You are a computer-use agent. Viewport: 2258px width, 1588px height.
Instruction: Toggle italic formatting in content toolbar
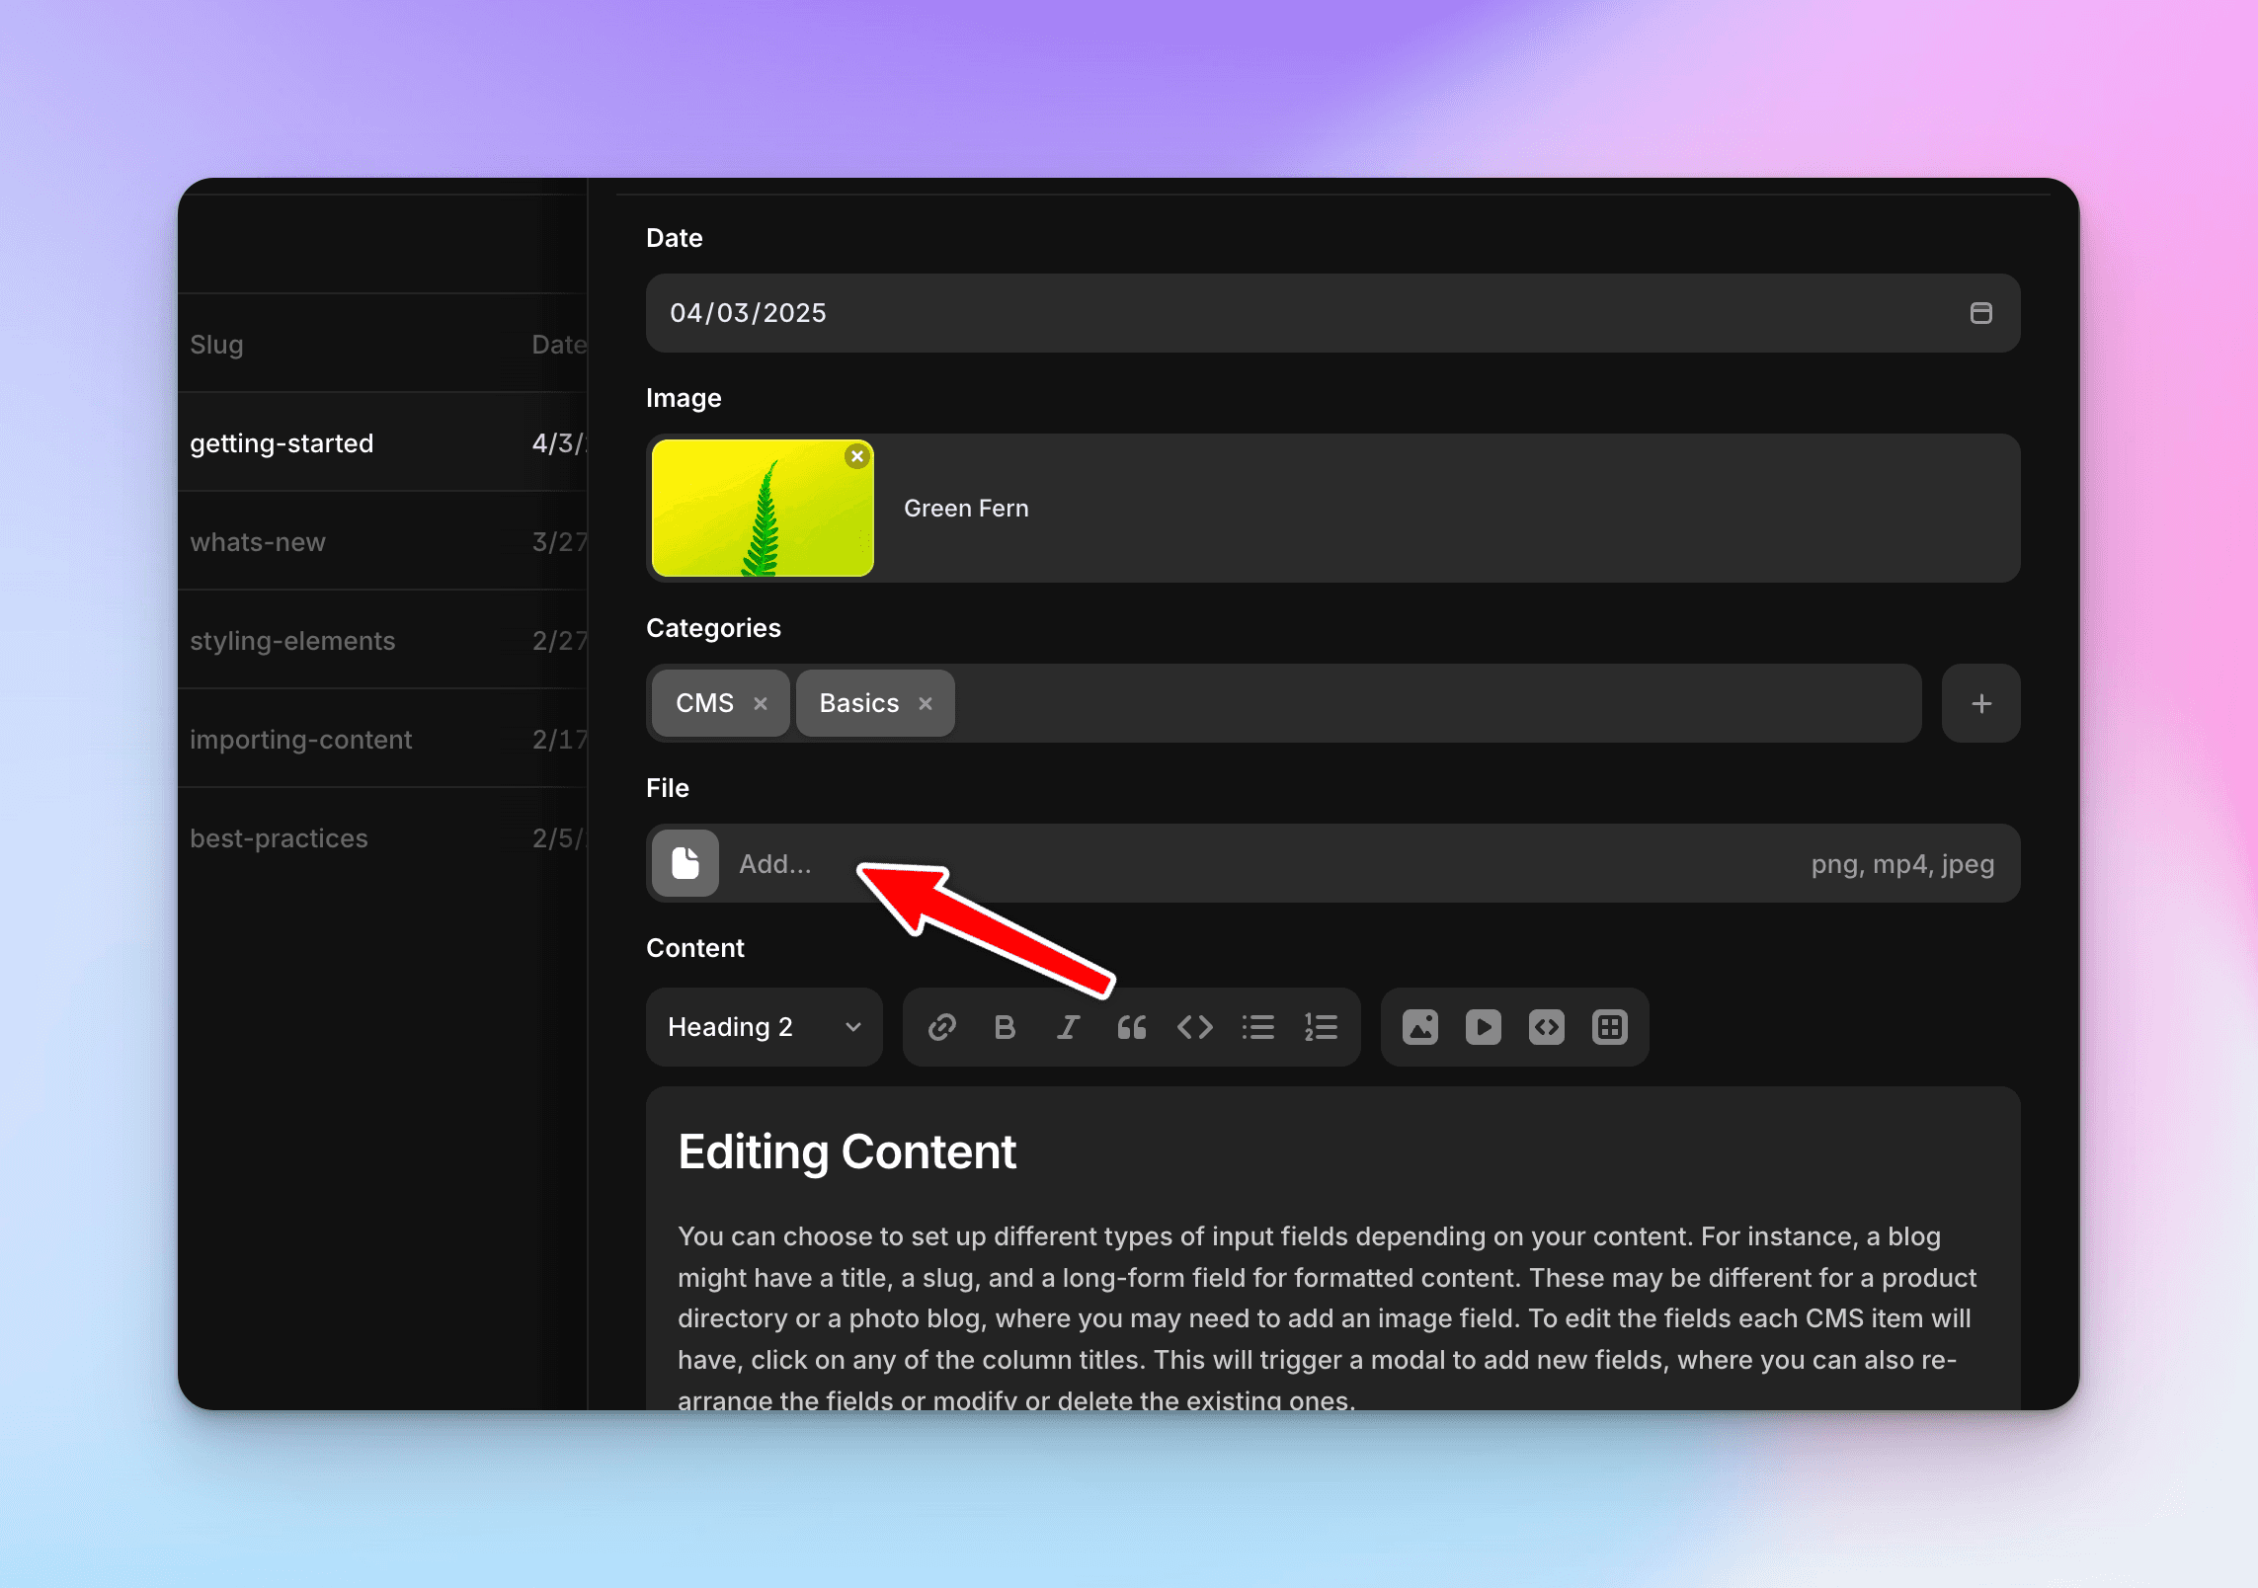1068,1027
